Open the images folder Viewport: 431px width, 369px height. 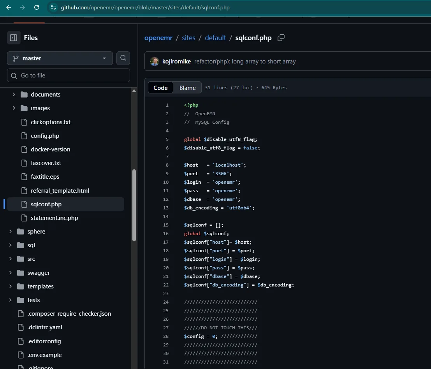[40, 108]
